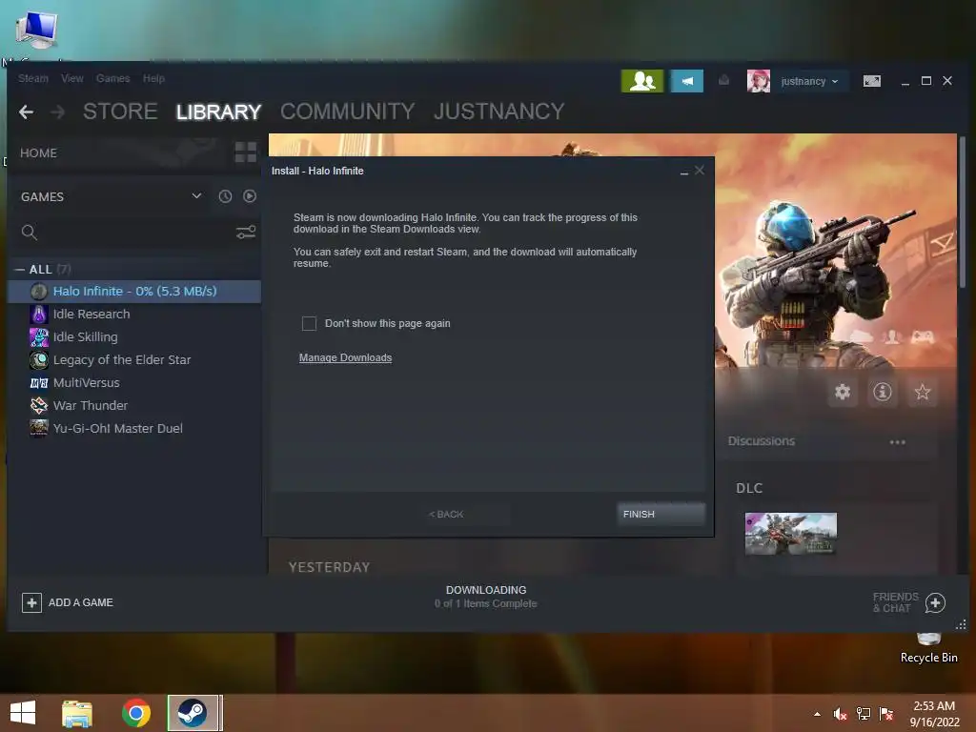The image size is (976, 732).
Task: Open Halo Infinite settings gear icon
Action: point(843,392)
